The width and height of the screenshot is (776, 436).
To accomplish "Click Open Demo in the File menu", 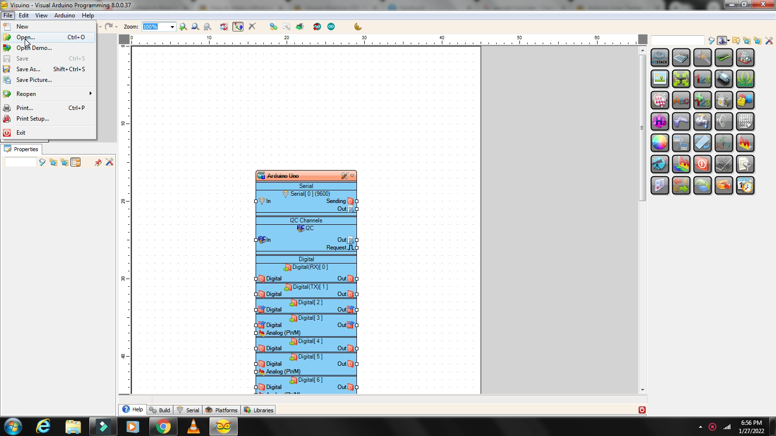I will click(x=34, y=47).
